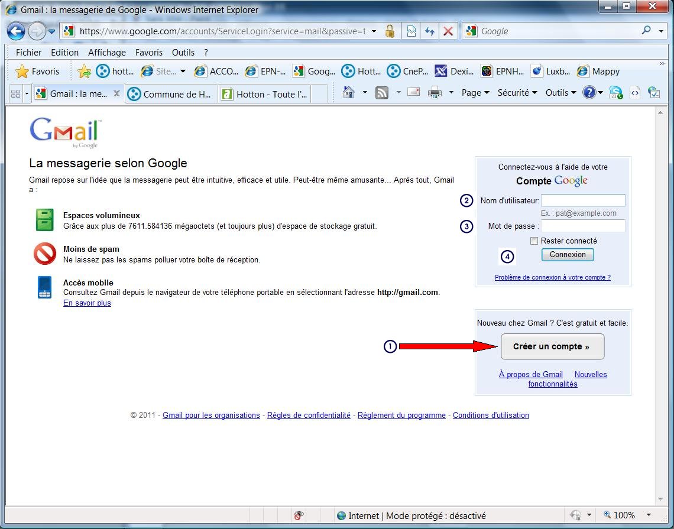Close the Gmail tab

(116, 93)
